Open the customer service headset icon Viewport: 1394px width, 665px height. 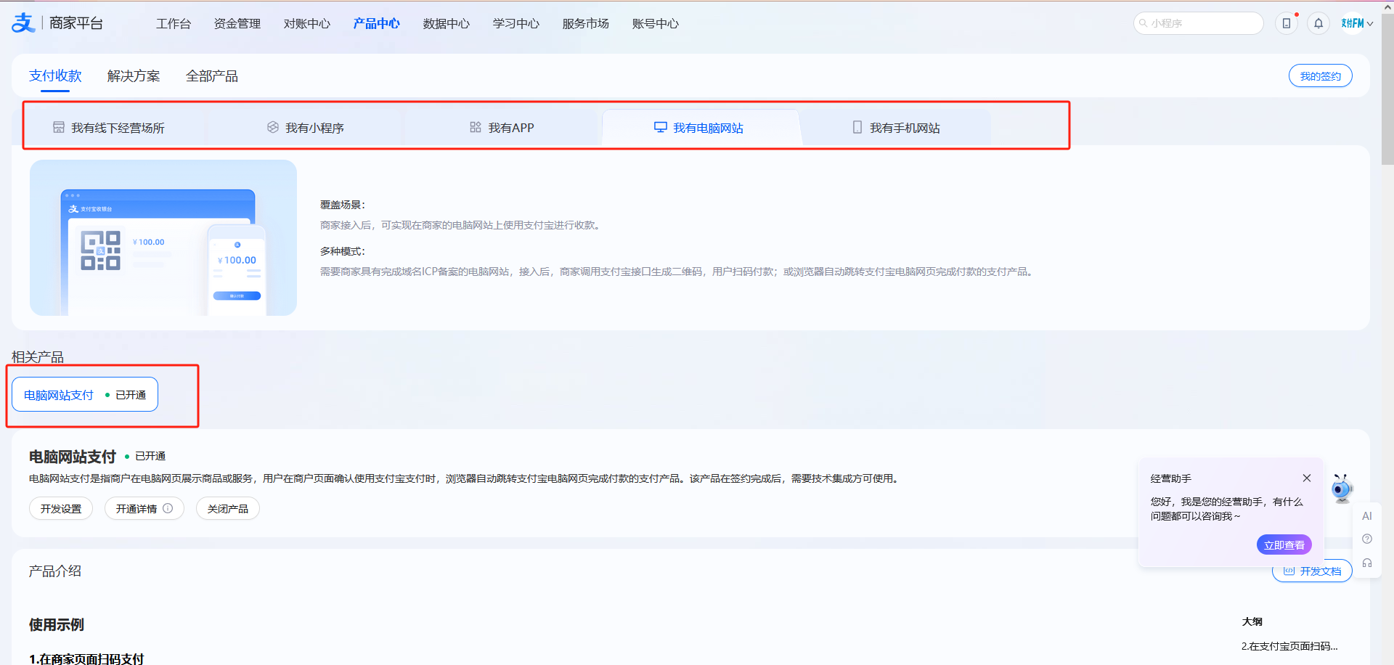pyautogui.click(x=1367, y=563)
